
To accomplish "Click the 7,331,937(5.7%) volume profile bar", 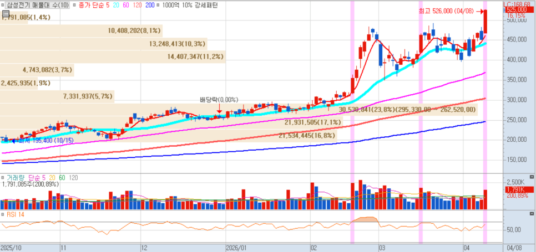I will click(57, 96).
